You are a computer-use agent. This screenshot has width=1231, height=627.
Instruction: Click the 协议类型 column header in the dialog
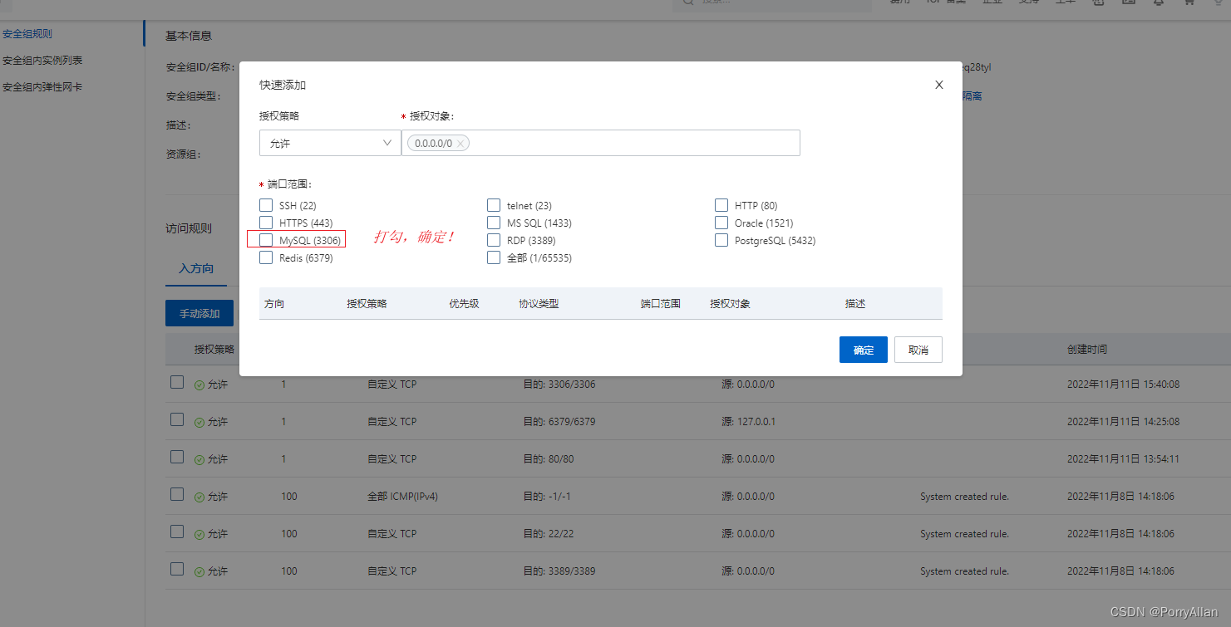pos(539,304)
